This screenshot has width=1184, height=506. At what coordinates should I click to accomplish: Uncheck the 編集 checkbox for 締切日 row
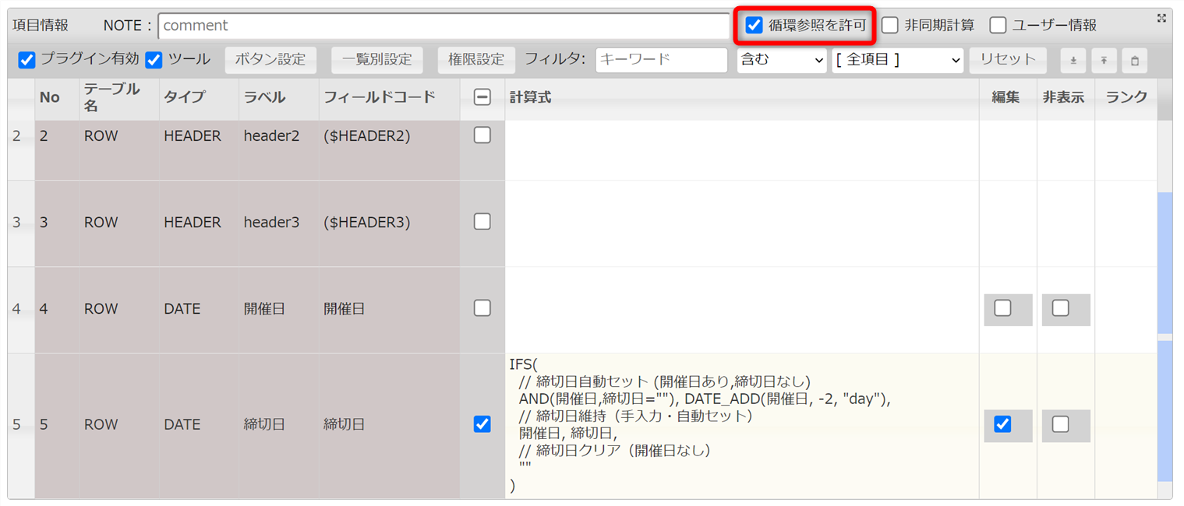(x=1003, y=424)
